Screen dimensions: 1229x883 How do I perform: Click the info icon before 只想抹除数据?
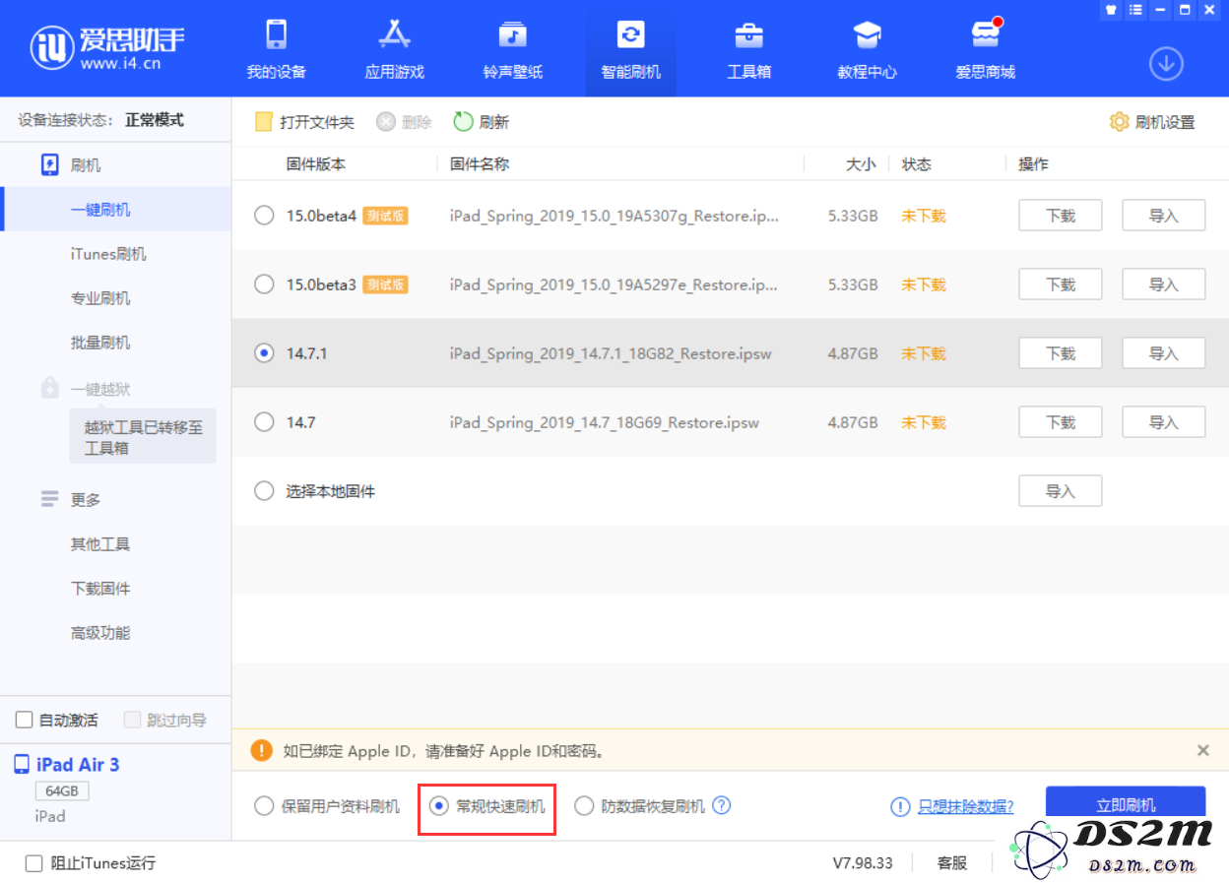point(900,806)
